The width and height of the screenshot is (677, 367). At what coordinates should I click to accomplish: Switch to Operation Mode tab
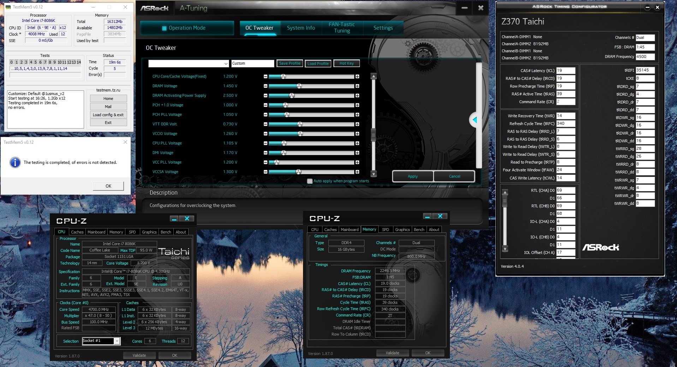click(187, 28)
